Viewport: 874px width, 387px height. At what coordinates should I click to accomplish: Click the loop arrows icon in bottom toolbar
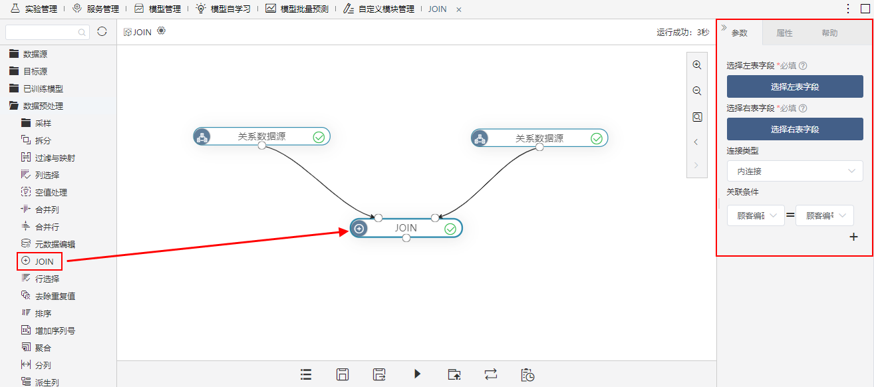pyautogui.click(x=491, y=374)
